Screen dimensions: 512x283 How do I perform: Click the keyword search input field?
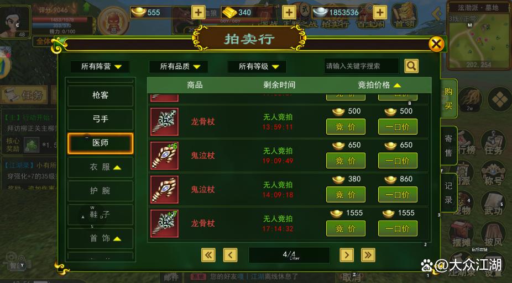(362, 66)
